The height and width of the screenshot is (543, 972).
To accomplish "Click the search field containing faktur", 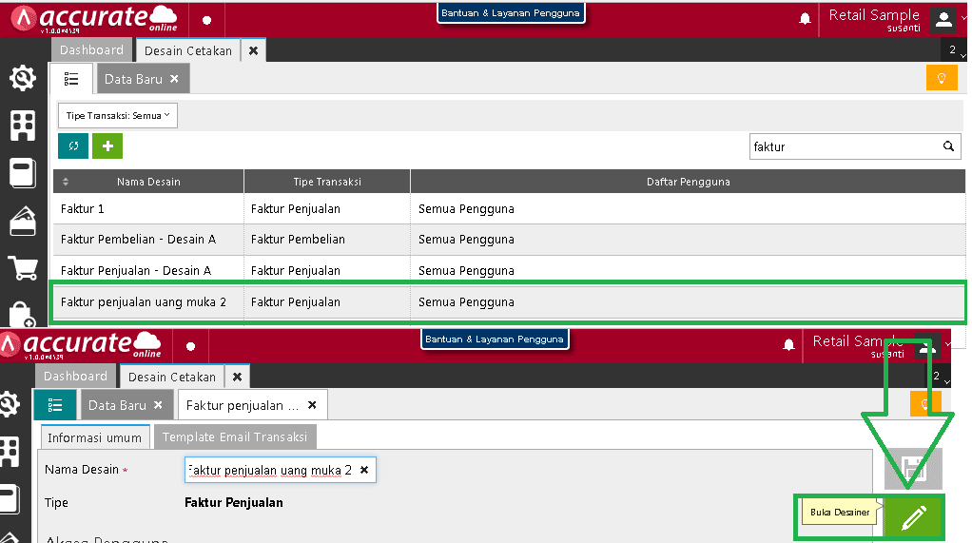I will pos(842,146).
